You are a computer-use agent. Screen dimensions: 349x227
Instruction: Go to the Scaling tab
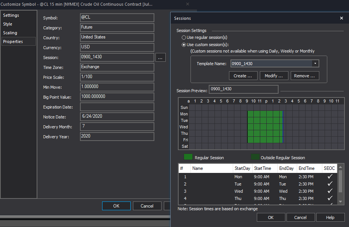point(10,33)
